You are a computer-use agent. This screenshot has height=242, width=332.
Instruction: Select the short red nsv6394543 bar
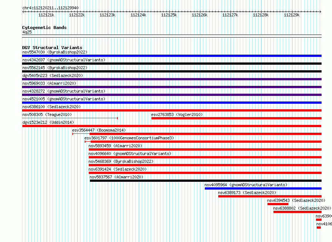(x=278, y=204)
